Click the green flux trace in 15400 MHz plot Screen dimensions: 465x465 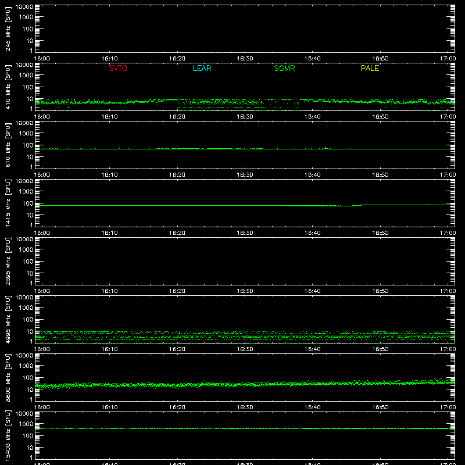point(245,428)
